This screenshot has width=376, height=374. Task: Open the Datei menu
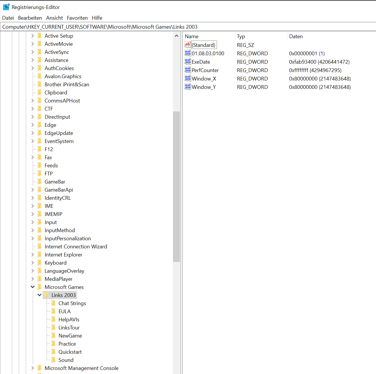[x=8, y=18]
